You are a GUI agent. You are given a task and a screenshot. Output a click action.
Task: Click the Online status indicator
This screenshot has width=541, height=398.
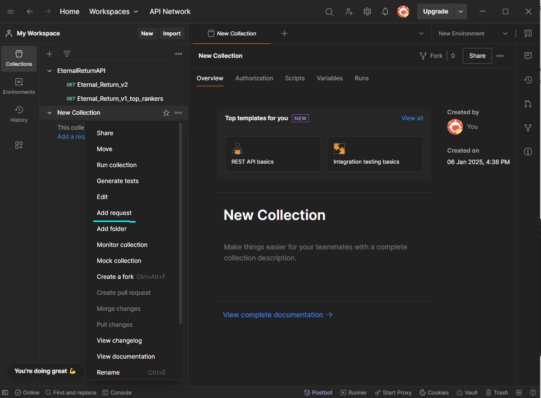27,393
